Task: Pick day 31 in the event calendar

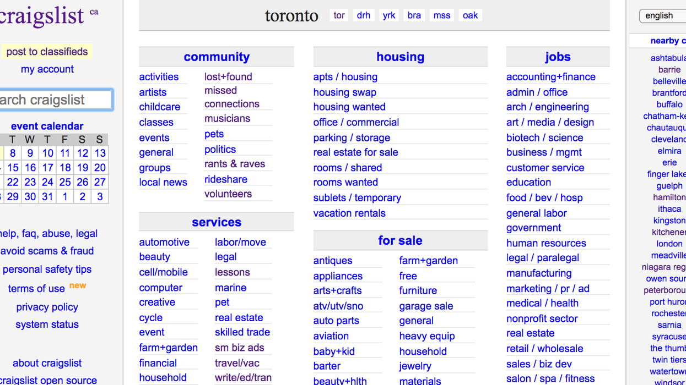Action: (47, 197)
